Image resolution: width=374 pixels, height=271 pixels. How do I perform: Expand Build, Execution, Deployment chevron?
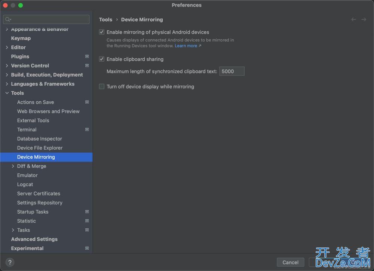7,75
